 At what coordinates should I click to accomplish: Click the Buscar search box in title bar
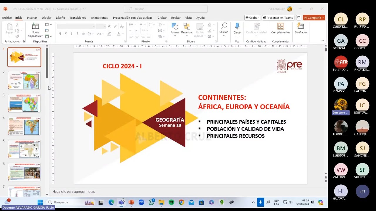coord(166,9)
